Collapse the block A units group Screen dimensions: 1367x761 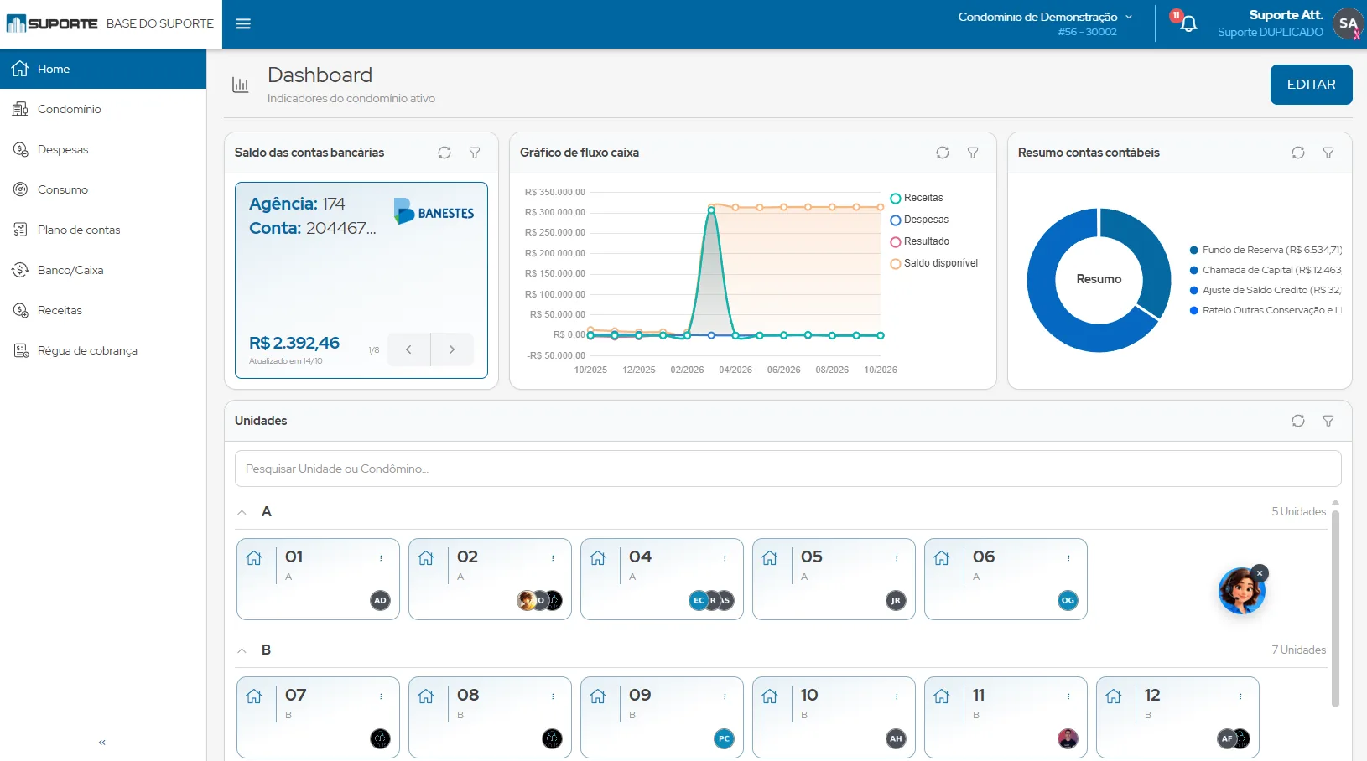[x=242, y=512]
